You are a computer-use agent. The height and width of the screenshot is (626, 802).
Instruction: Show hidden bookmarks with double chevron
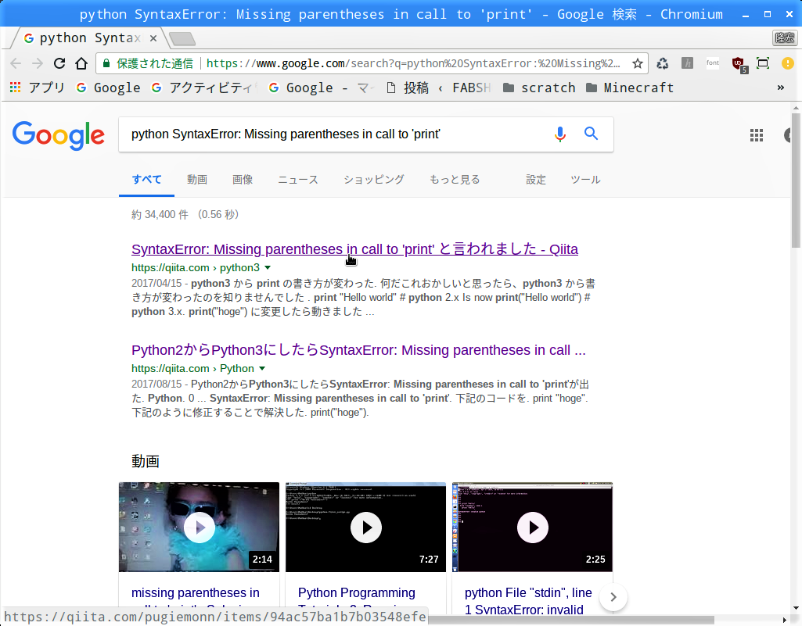point(781,88)
